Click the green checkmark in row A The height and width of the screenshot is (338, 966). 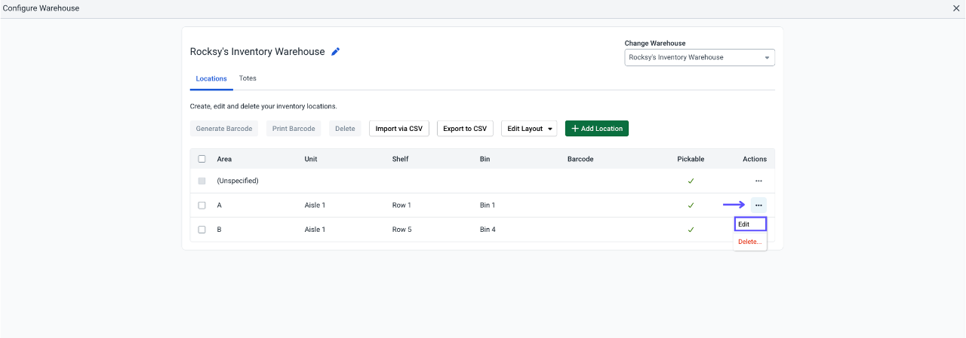point(691,205)
